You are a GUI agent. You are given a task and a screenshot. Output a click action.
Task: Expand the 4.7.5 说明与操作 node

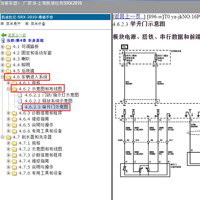pos(8,167)
